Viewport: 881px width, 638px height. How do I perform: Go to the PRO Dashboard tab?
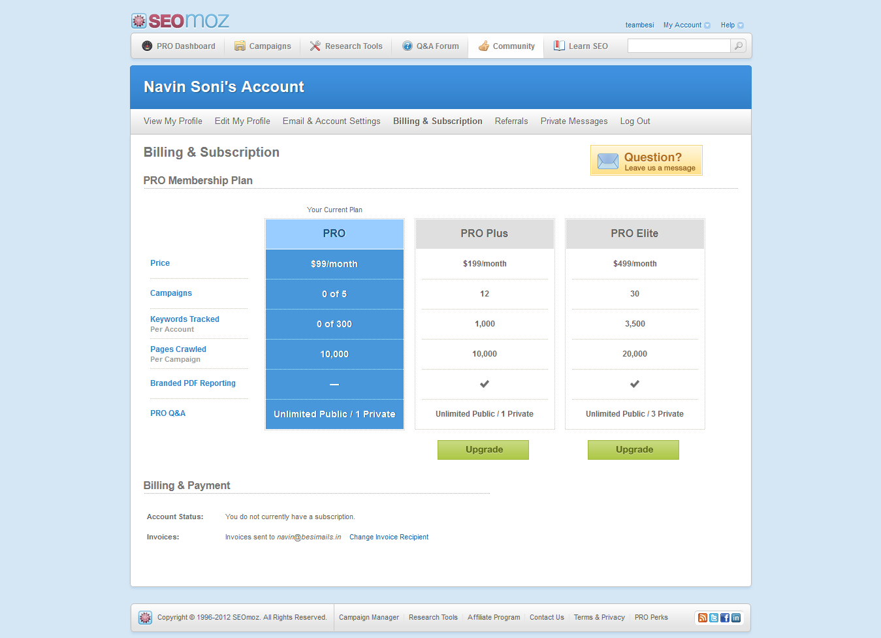tap(178, 46)
